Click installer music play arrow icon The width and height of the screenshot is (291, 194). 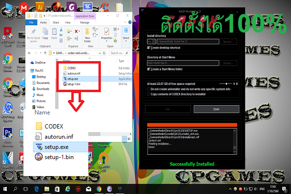coord(234,84)
